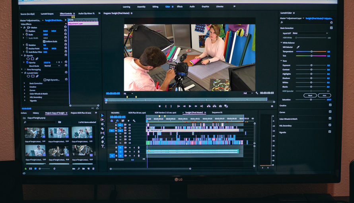Image resolution: width=354 pixels, height=203 pixels.
Task: Click the Lift button in Program monitor
Action: [x=208, y=106]
